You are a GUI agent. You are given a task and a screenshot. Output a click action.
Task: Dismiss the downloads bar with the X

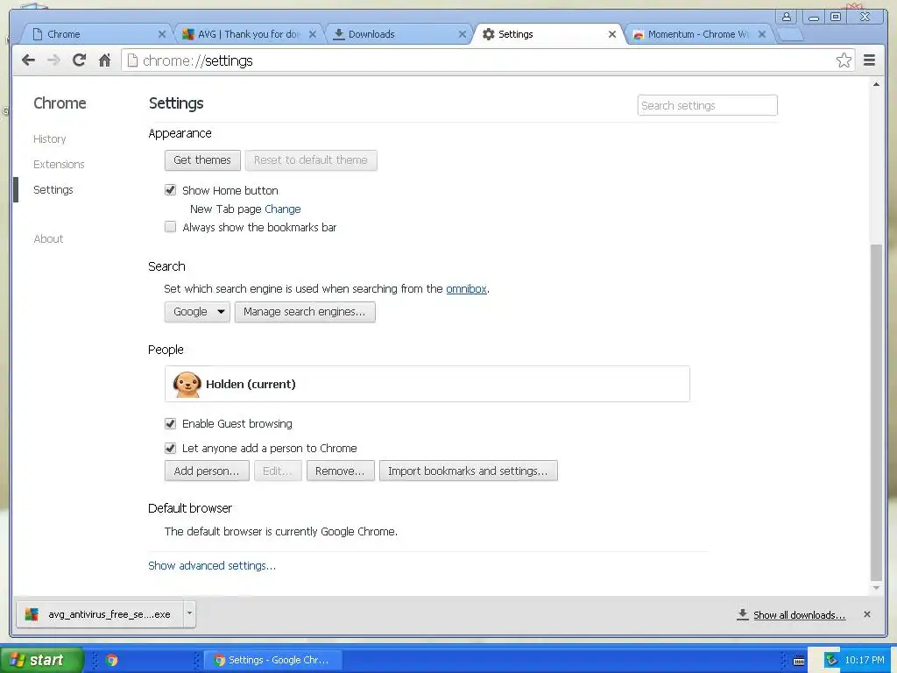pyautogui.click(x=867, y=614)
